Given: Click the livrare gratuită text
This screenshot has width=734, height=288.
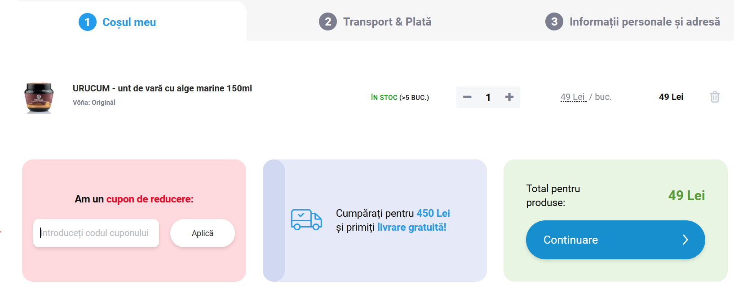Looking at the screenshot, I should (411, 227).
